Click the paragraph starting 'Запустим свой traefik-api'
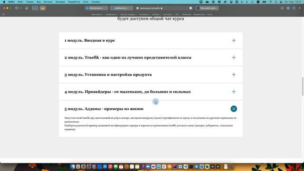Image resolution: width=304 pixels, height=171 pixels. point(151,120)
